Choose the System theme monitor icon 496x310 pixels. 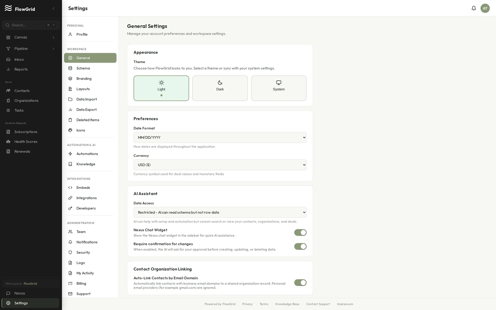(278, 83)
